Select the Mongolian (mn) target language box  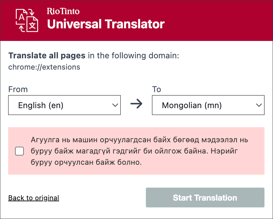click(x=192, y=105)
